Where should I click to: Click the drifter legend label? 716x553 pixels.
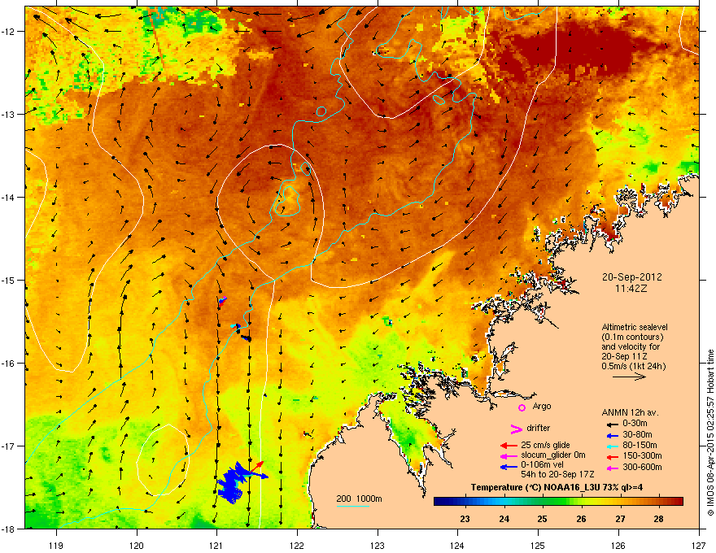tap(539, 428)
